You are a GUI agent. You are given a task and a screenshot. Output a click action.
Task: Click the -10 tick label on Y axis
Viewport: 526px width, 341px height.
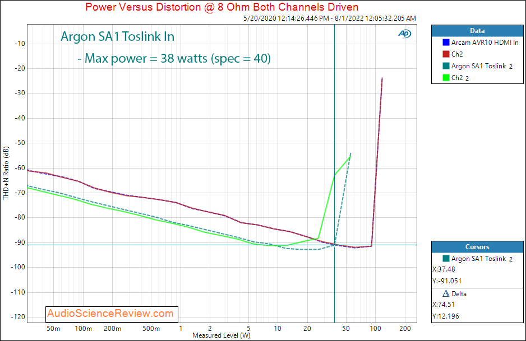point(20,44)
